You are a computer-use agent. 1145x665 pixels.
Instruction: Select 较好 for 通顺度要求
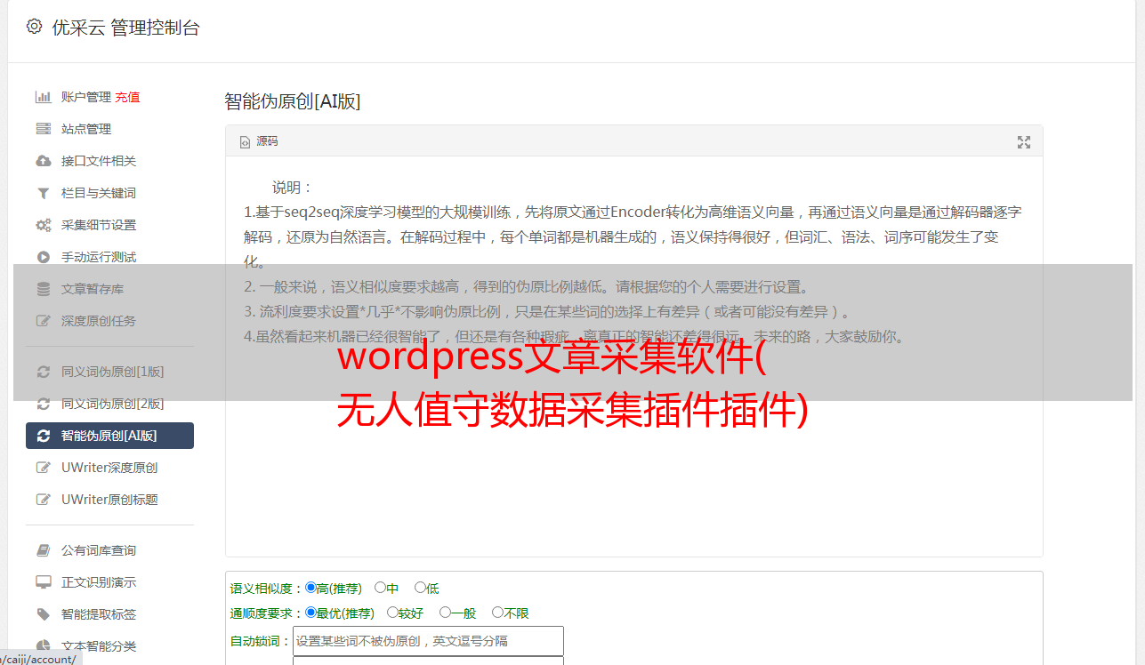click(392, 613)
